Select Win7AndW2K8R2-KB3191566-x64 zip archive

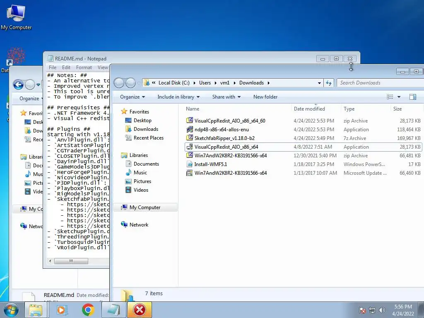(230, 156)
